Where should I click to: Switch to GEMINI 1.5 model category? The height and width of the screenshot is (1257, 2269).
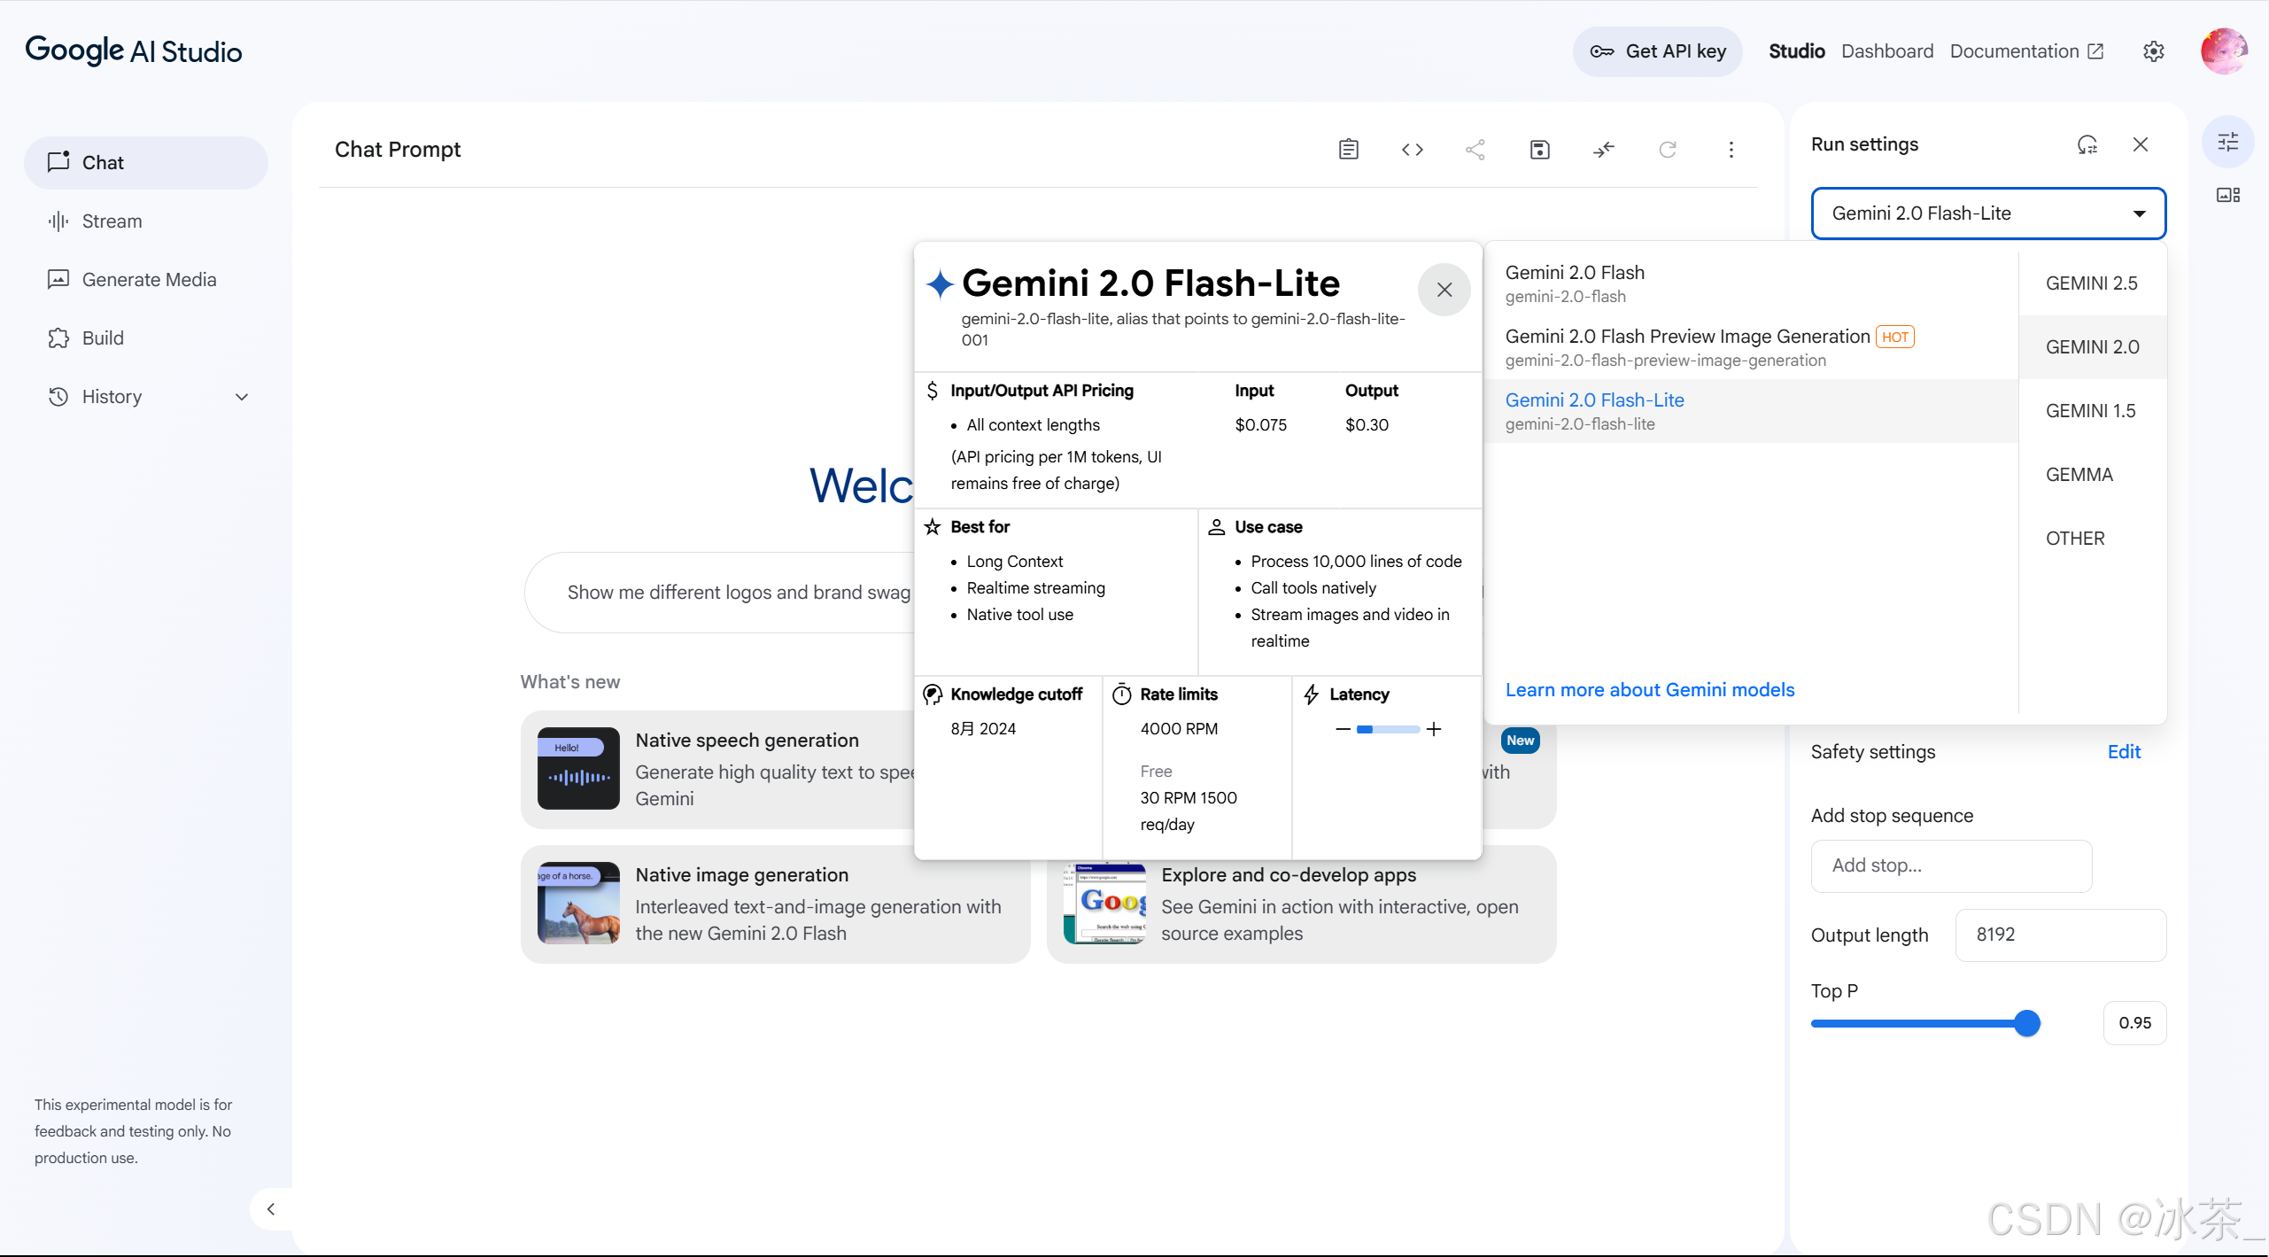pyautogui.click(x=2093, y=411)
